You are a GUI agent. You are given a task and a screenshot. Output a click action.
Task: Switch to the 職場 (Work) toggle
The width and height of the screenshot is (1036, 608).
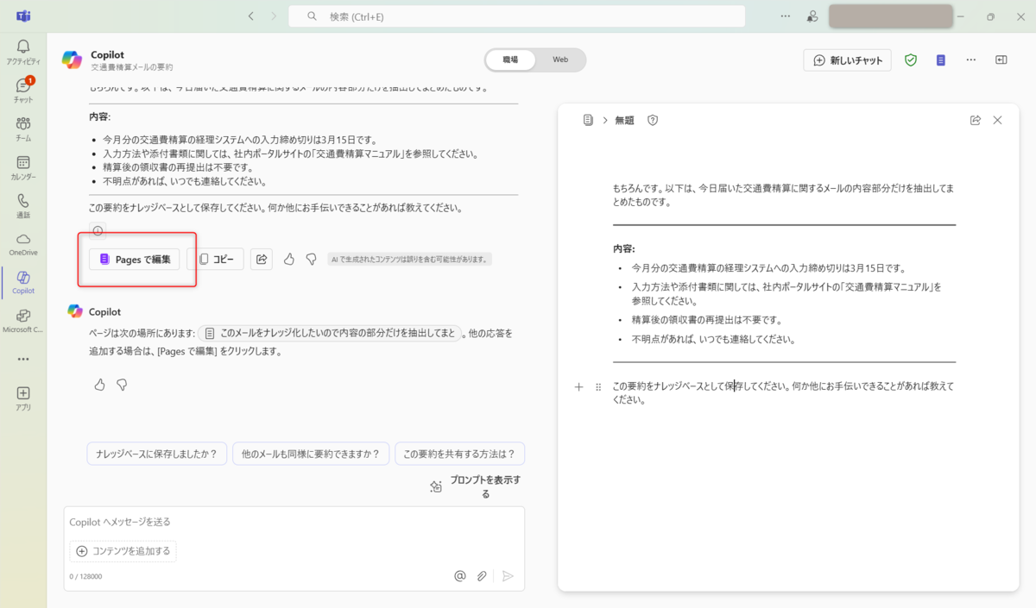pyautogui.click(x=510, y=60)
